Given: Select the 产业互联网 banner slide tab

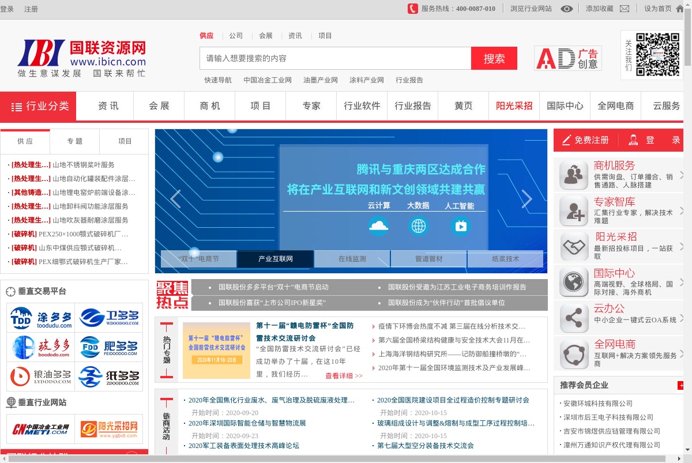Looking at the screenshot, I should point(276,259).
